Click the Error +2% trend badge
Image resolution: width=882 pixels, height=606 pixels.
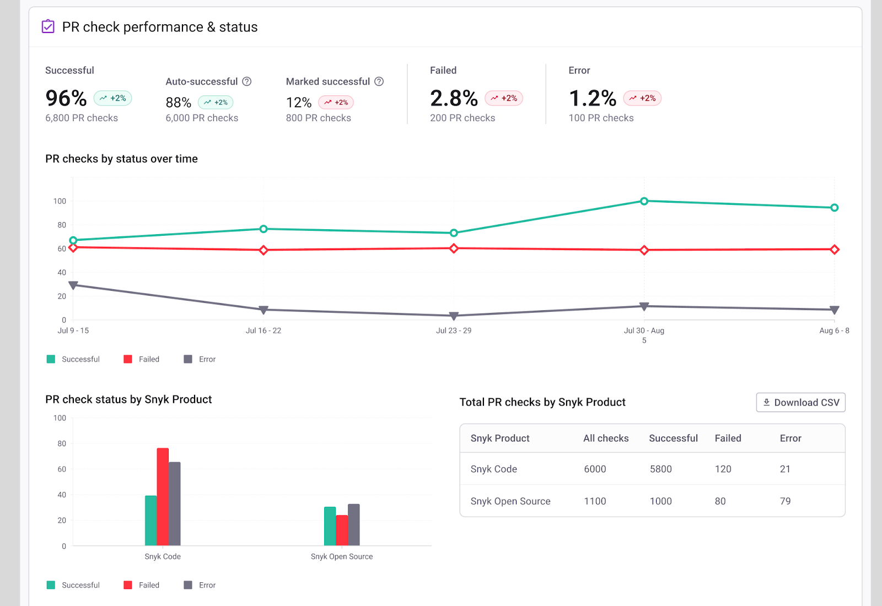coord(642,98)
